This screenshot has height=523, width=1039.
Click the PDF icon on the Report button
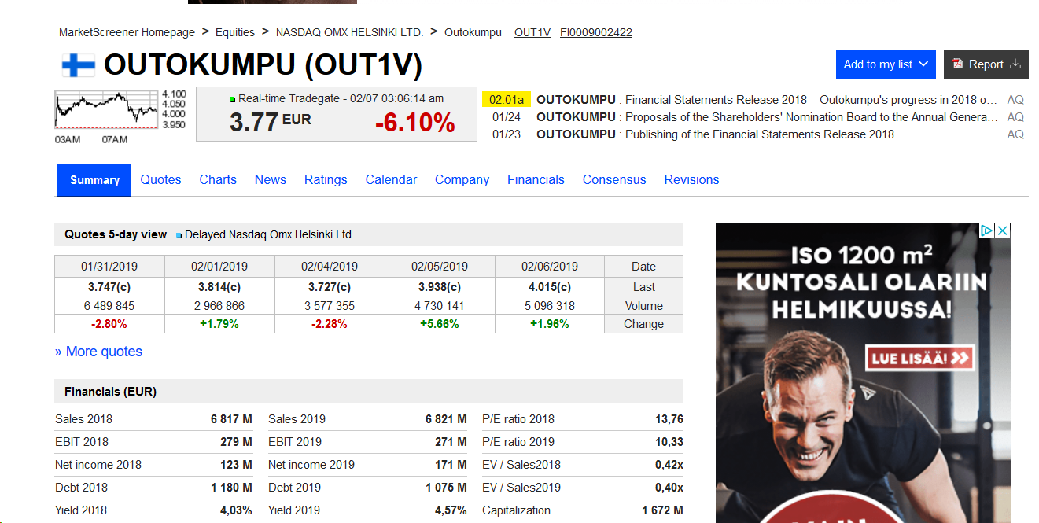point(957,64)
